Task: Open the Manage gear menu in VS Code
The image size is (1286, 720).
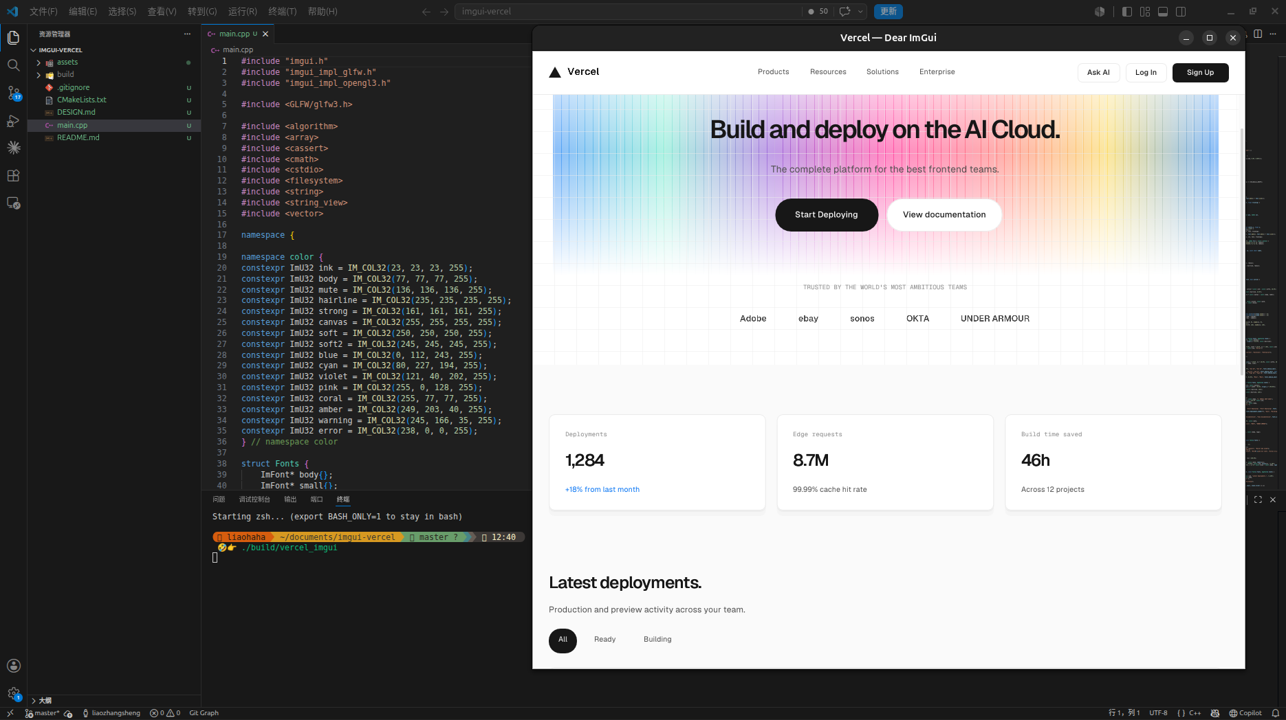Action: 13,693
